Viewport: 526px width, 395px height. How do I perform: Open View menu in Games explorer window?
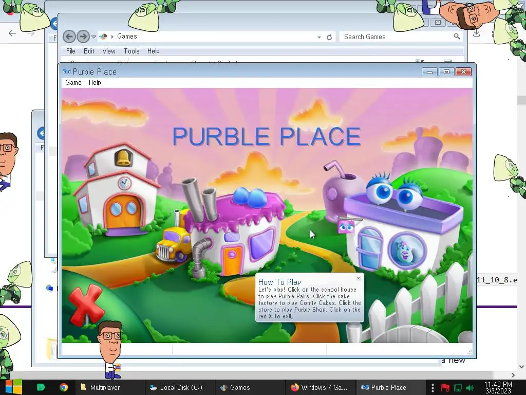109,51
